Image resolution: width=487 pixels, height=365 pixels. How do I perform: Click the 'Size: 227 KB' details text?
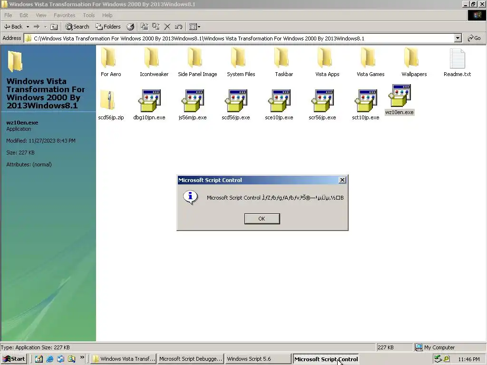pyautogui.click(x=20, y=153)
